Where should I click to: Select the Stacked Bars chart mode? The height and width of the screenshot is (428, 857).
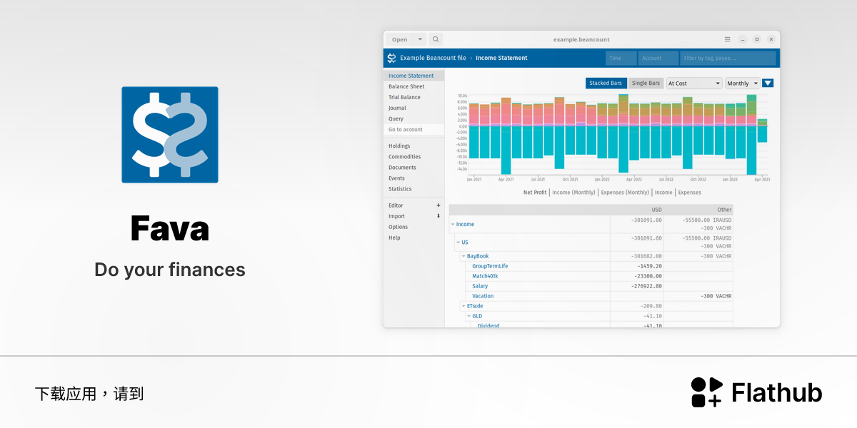606,83
